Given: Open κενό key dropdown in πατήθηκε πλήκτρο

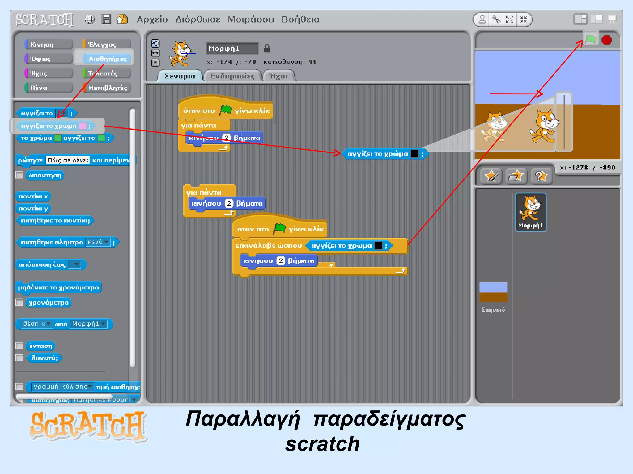Looking at the screenshot, I should tap(98, 242).
